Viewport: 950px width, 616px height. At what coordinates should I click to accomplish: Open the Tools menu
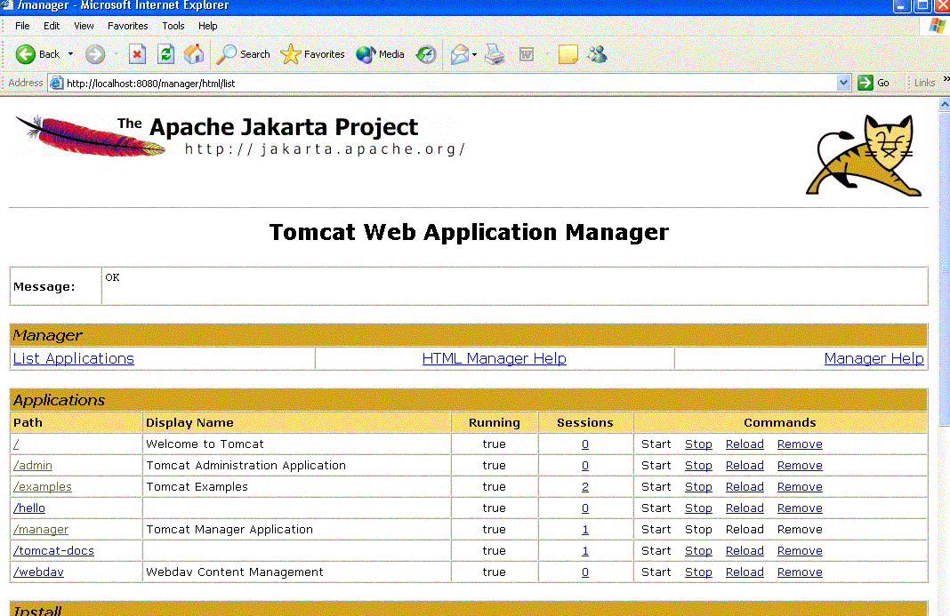click(173, 26)
